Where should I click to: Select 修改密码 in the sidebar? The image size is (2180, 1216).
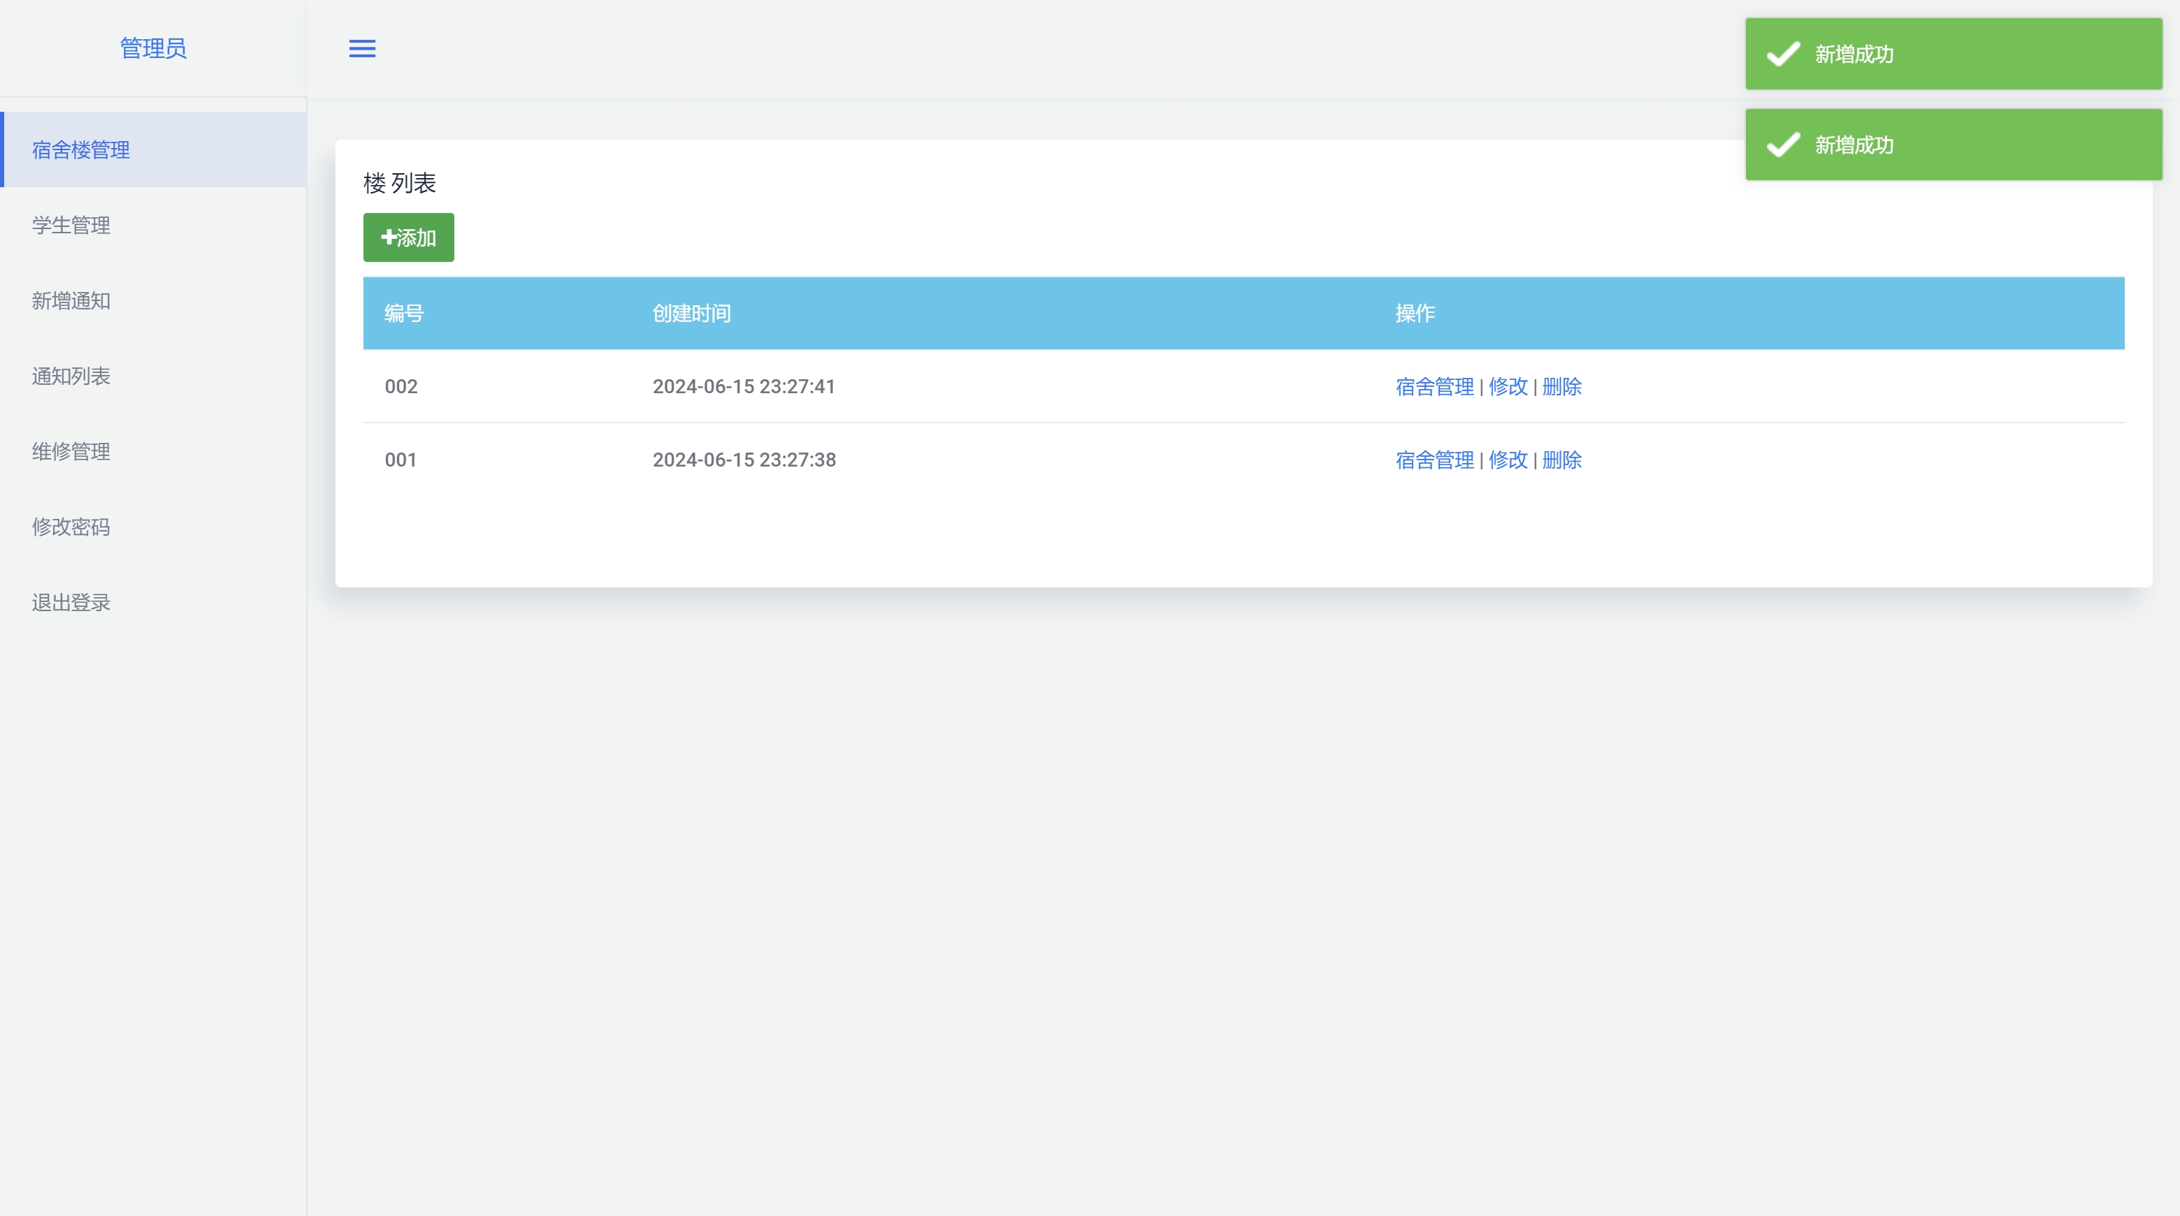(x=71, y=527)
